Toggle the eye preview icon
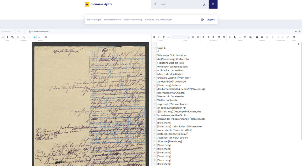Viewport: 302px width, 166px height. (x=296, y=31)
